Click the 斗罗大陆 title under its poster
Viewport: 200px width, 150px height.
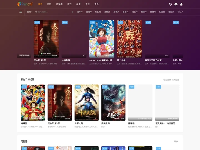click(79, 123)
